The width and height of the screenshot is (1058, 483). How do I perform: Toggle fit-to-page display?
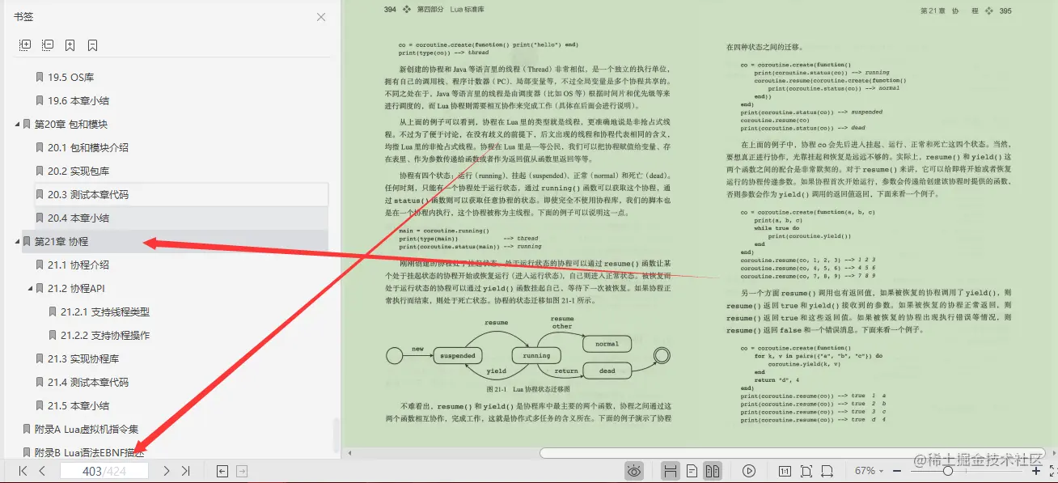(806, 470)
